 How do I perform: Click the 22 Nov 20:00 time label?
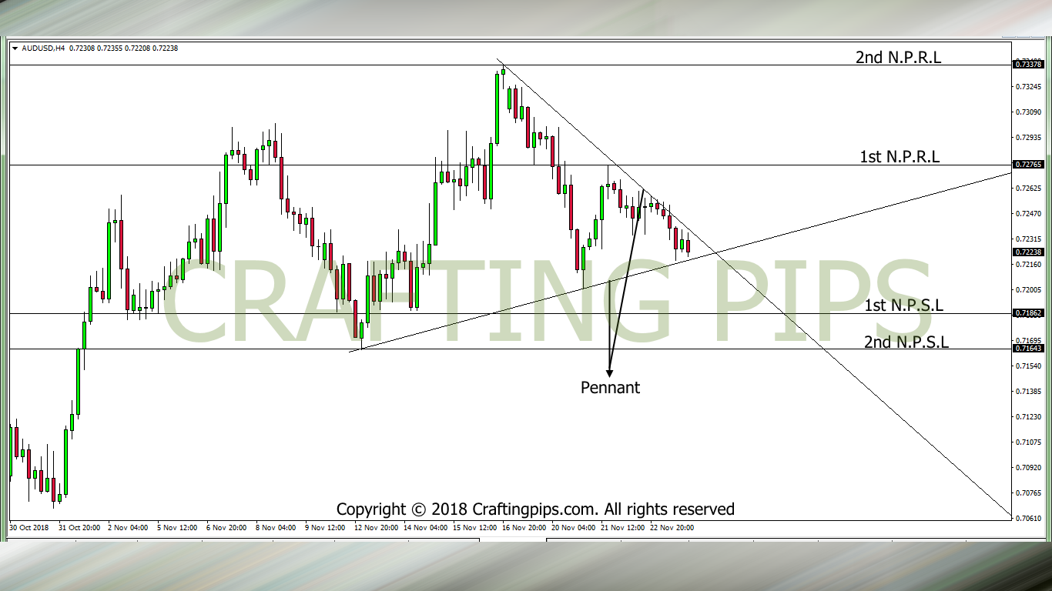[672, 528]
